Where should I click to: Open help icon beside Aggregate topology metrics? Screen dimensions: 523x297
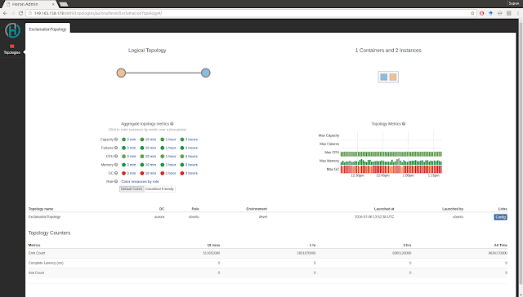pyautogui.click(x=172, y=124)
